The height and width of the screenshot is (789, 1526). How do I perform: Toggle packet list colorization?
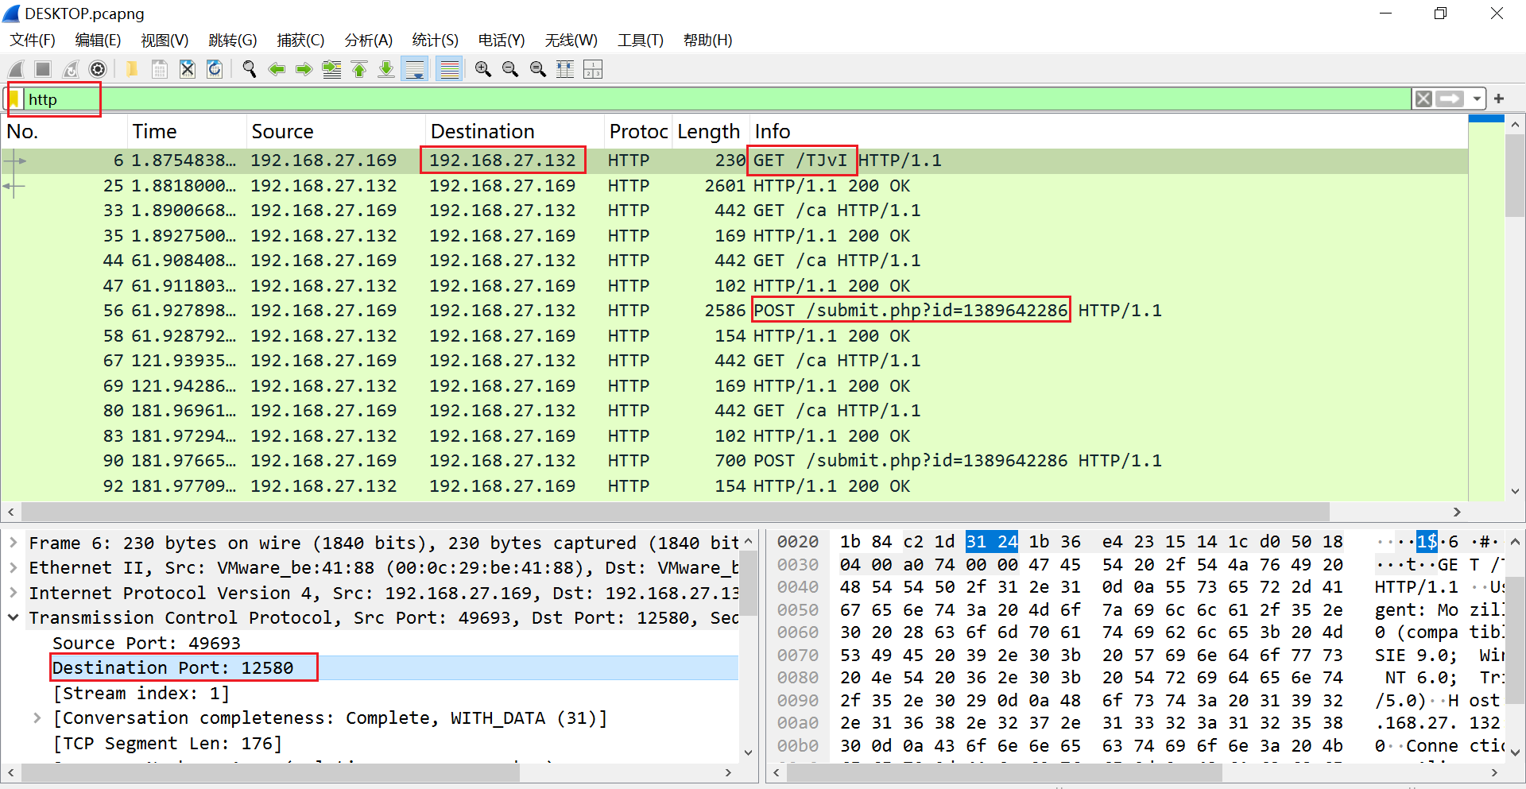pos(450,69)
